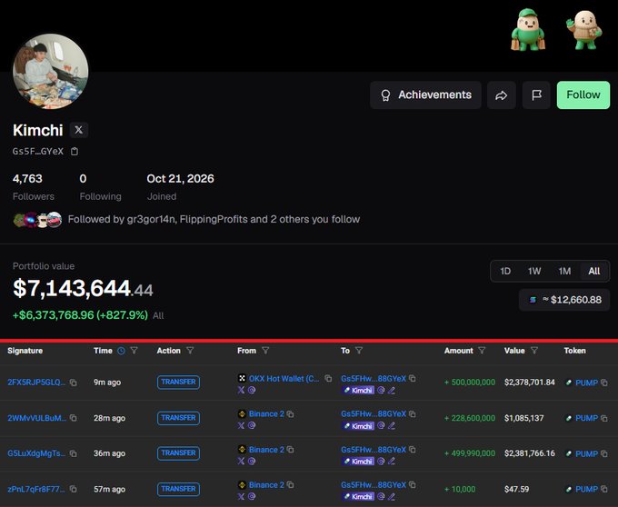Open the Kimchi tag in 28m ago row
This screenshot has height=507, width=618.
(x=358, y=426)
